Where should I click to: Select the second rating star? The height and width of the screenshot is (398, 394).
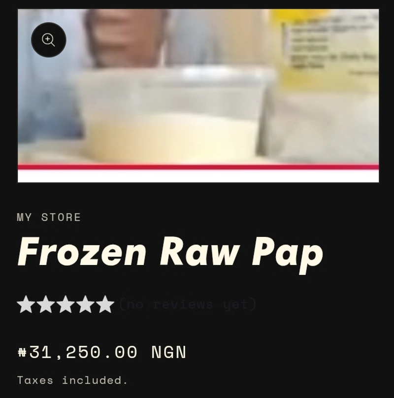coord(46,304)
